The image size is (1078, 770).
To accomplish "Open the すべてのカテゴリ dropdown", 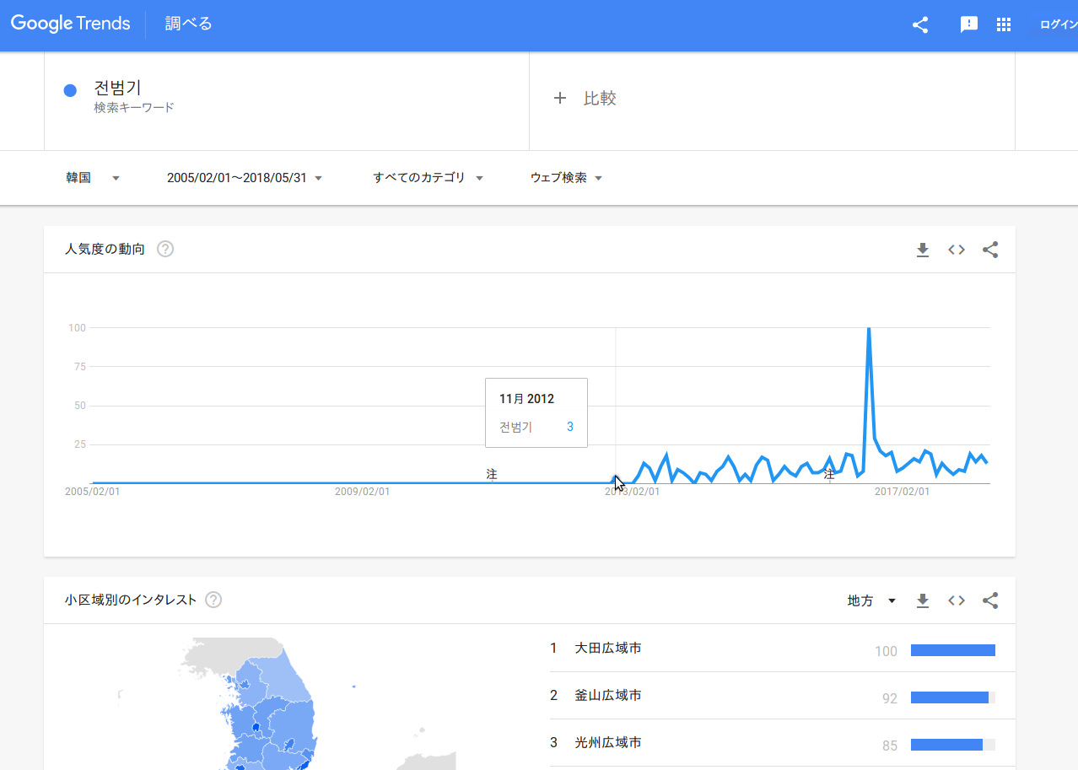I will tap(428, 178).
